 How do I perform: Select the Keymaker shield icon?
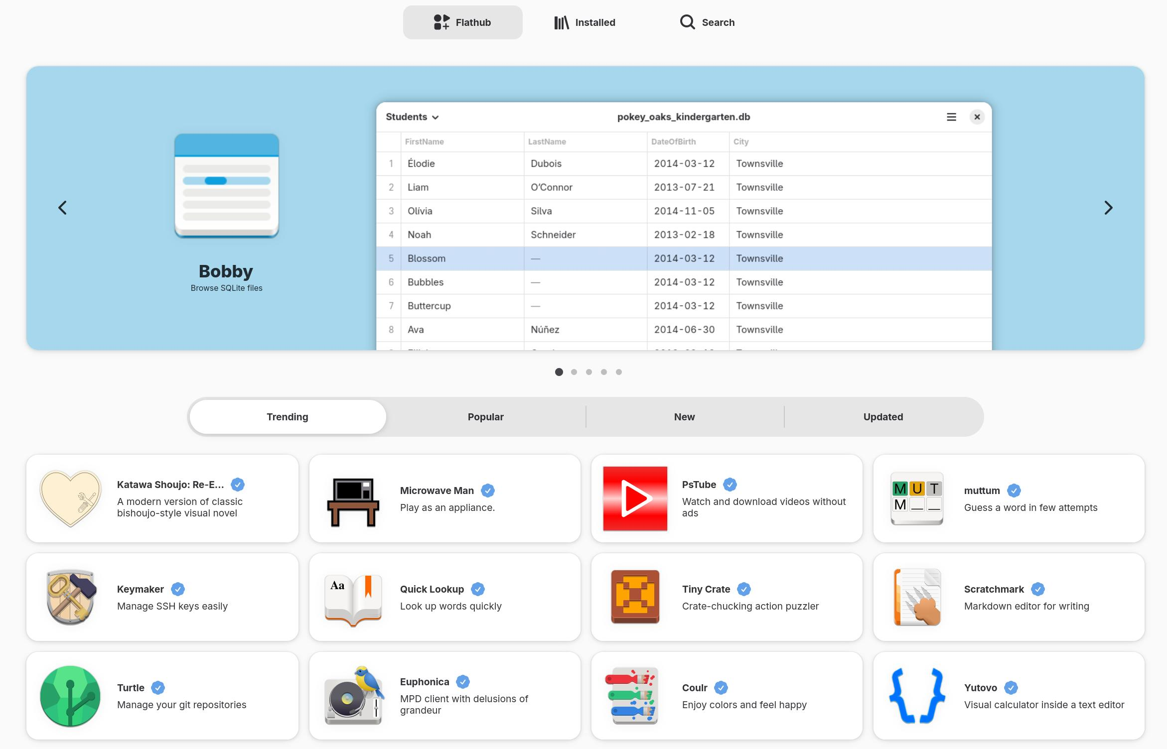point(70,597)
